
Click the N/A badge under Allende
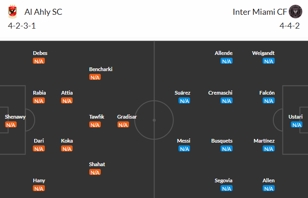click(x=227, y=61)
